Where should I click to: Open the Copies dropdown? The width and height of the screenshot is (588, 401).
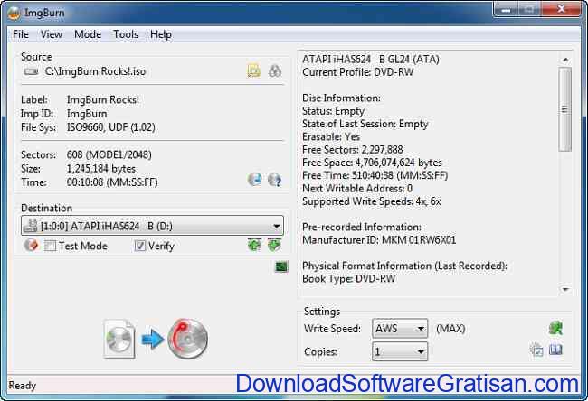point(400,351)
